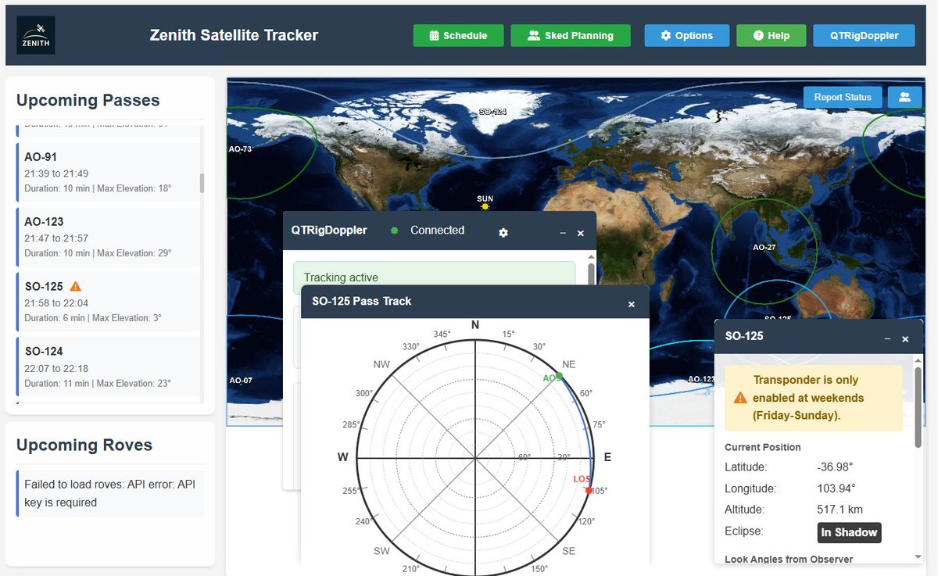Screen dimensions: 938x576
Task: Select the SO-124 upcoming pass
Action: (x=108, y=367)
